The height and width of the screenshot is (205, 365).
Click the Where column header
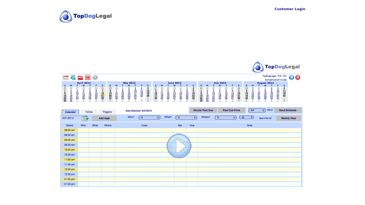(x=108, y=125)
